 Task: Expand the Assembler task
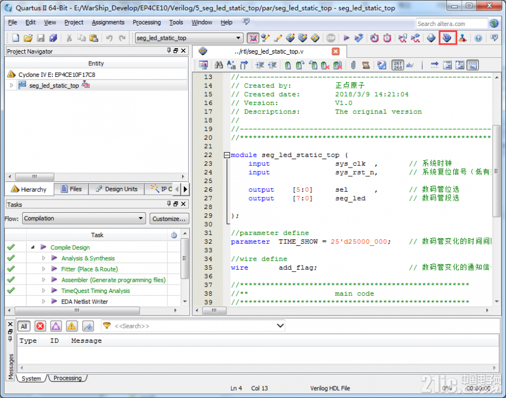[x=44, y=280]
